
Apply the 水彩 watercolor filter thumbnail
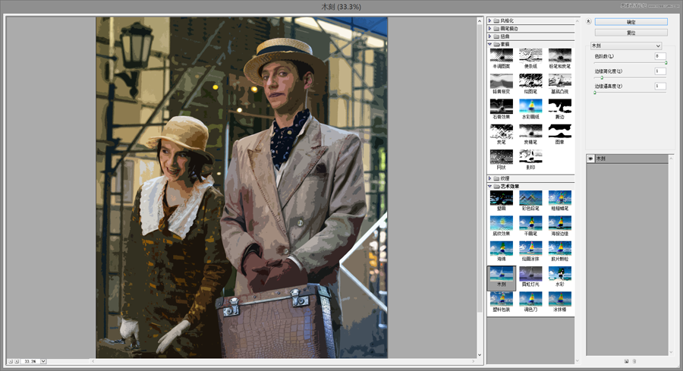(559, 275)
